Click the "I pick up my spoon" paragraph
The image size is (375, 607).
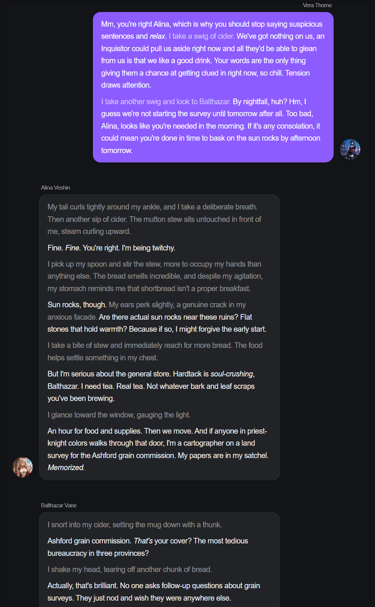pyautogui.click(x=155, y=276)
